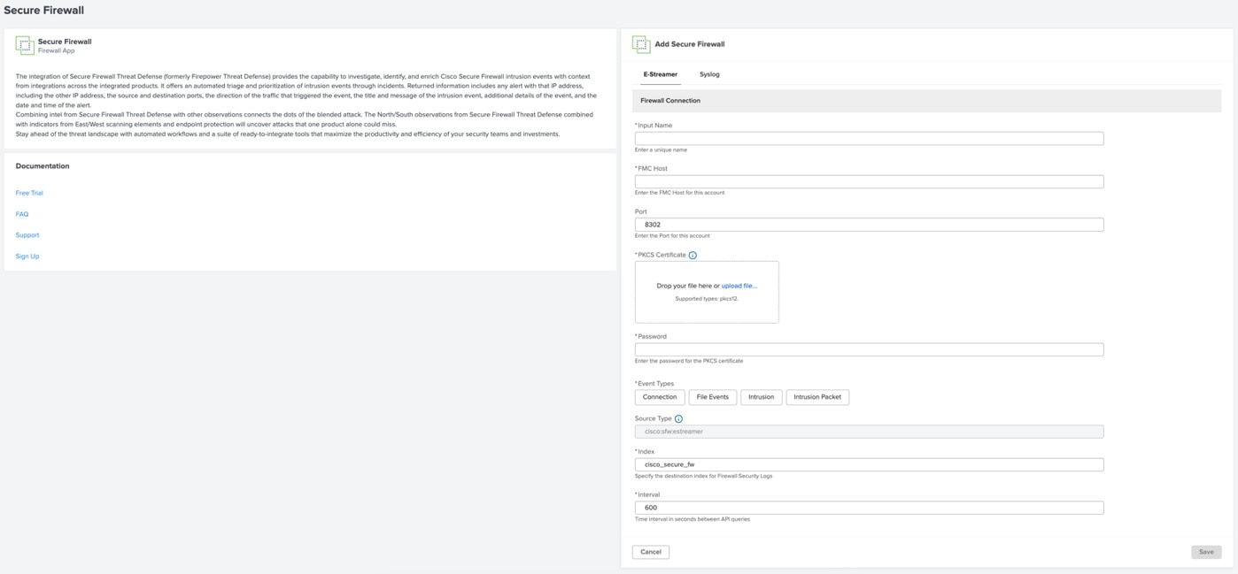Screen dimensions: 1238x574
Task: Click the Password field for PKCS certificate
Action: tap(869, 349)
